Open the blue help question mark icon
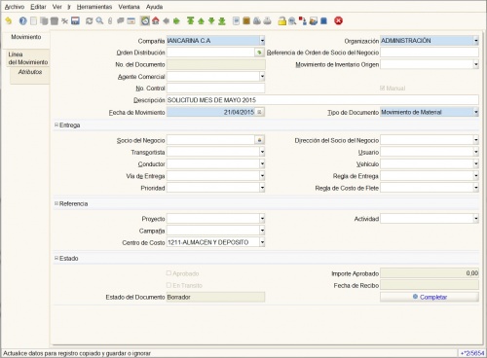487x358 pixels. coord(22,21)
